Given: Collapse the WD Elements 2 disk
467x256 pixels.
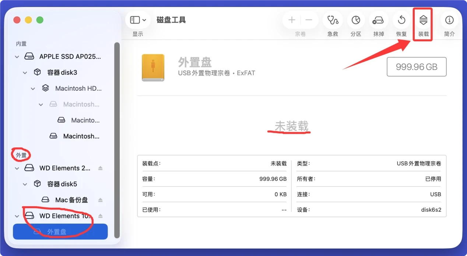Looking at the screenshot, I should (x=17, y=168).
